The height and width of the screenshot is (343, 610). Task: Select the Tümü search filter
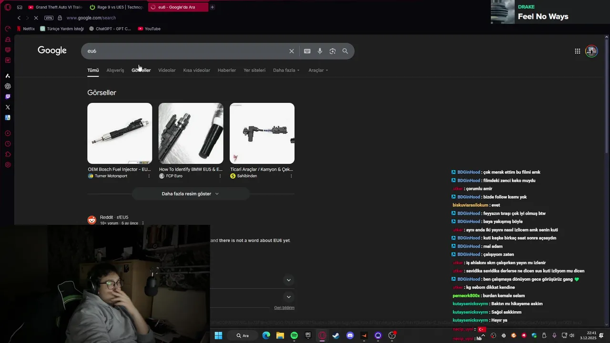tap(93, 70)
